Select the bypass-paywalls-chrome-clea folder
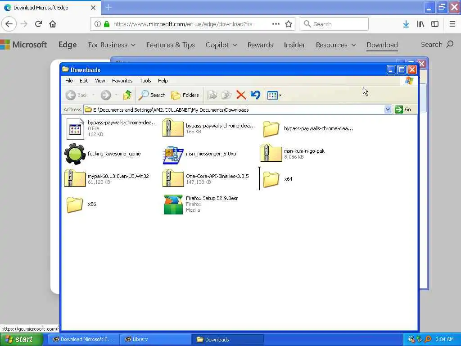 271,129
